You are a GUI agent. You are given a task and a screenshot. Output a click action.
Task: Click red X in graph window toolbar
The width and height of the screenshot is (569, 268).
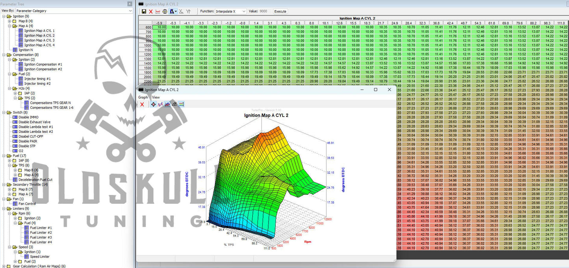coord(142,104)
